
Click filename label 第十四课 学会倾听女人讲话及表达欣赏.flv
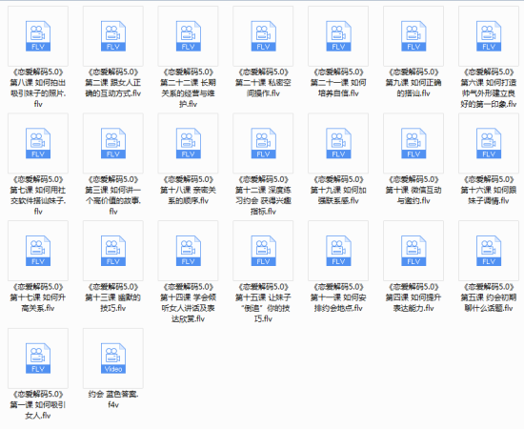189,302
